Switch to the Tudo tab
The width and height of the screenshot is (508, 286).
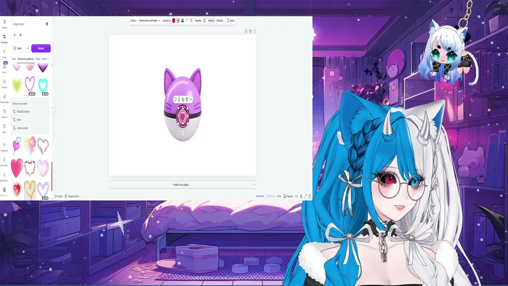[13, 59]
